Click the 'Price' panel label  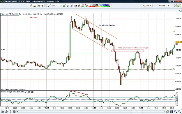point(2,14)
